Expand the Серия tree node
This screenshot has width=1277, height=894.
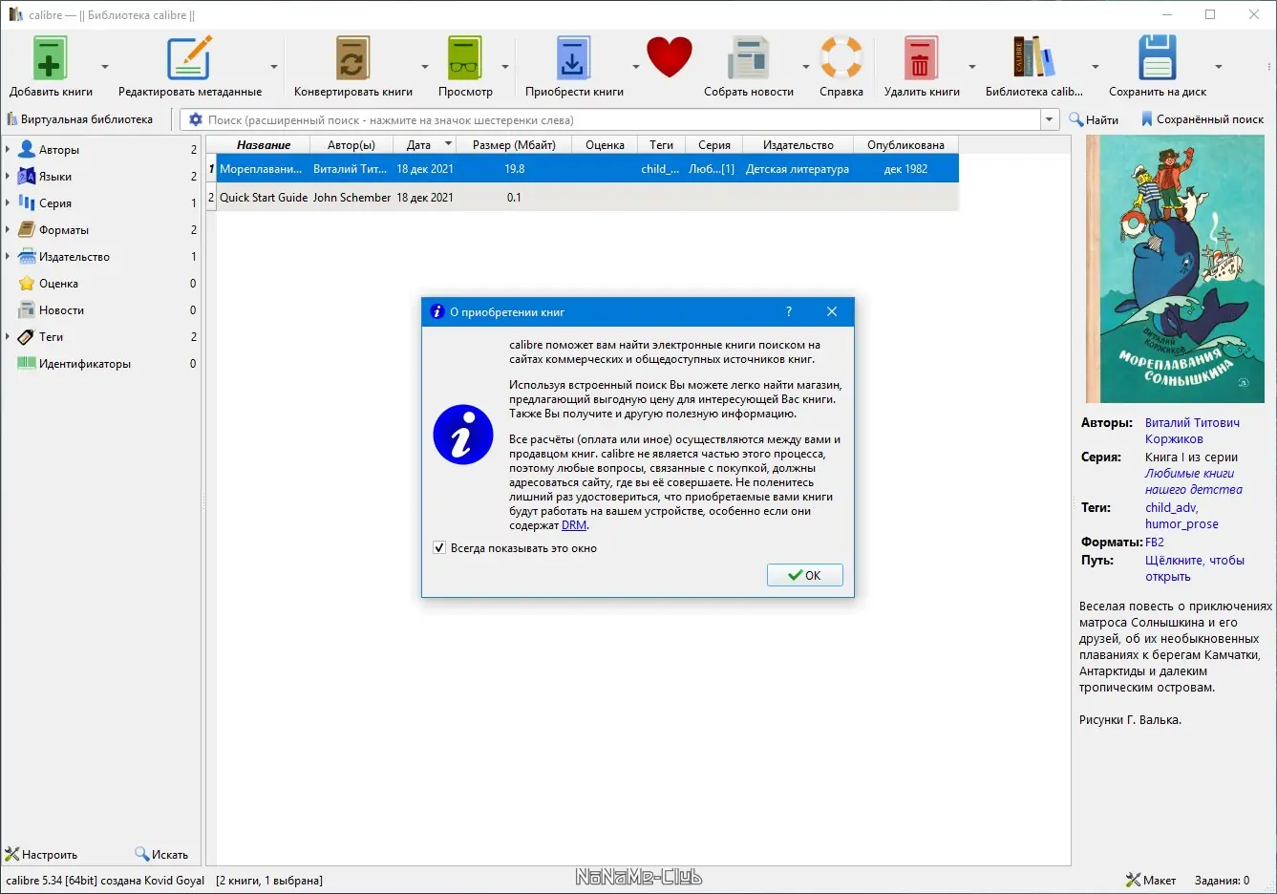[x=8, y=203]
